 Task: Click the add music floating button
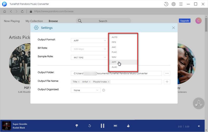(199, 103)
